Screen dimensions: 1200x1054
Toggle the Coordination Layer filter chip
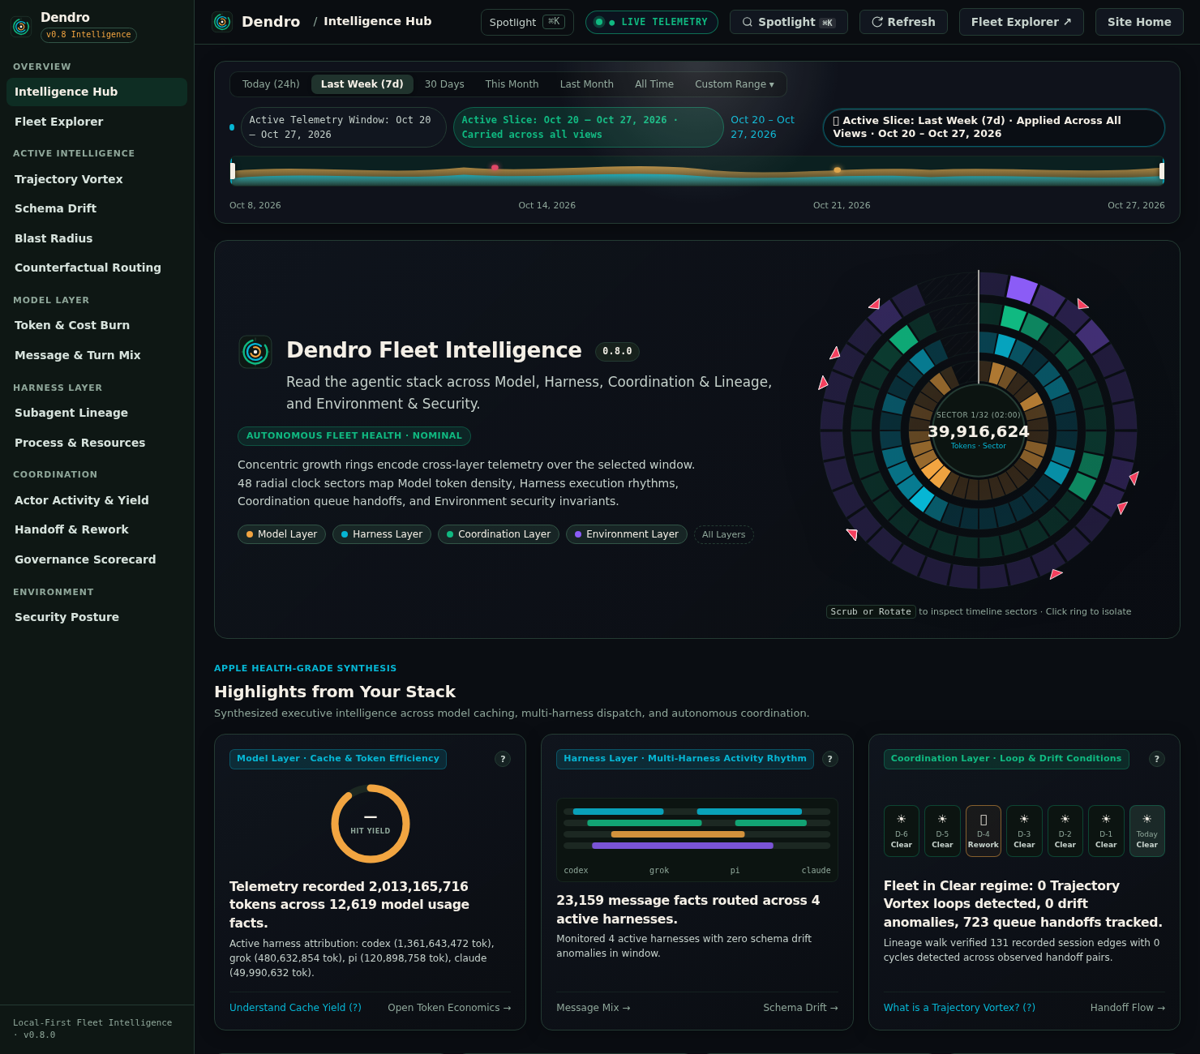(499, 534)
